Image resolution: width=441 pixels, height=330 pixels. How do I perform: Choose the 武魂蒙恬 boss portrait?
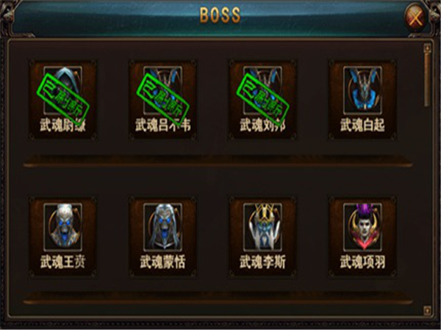point(163,227)
